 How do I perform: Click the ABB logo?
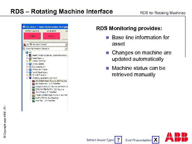click(x=177, y=137)
